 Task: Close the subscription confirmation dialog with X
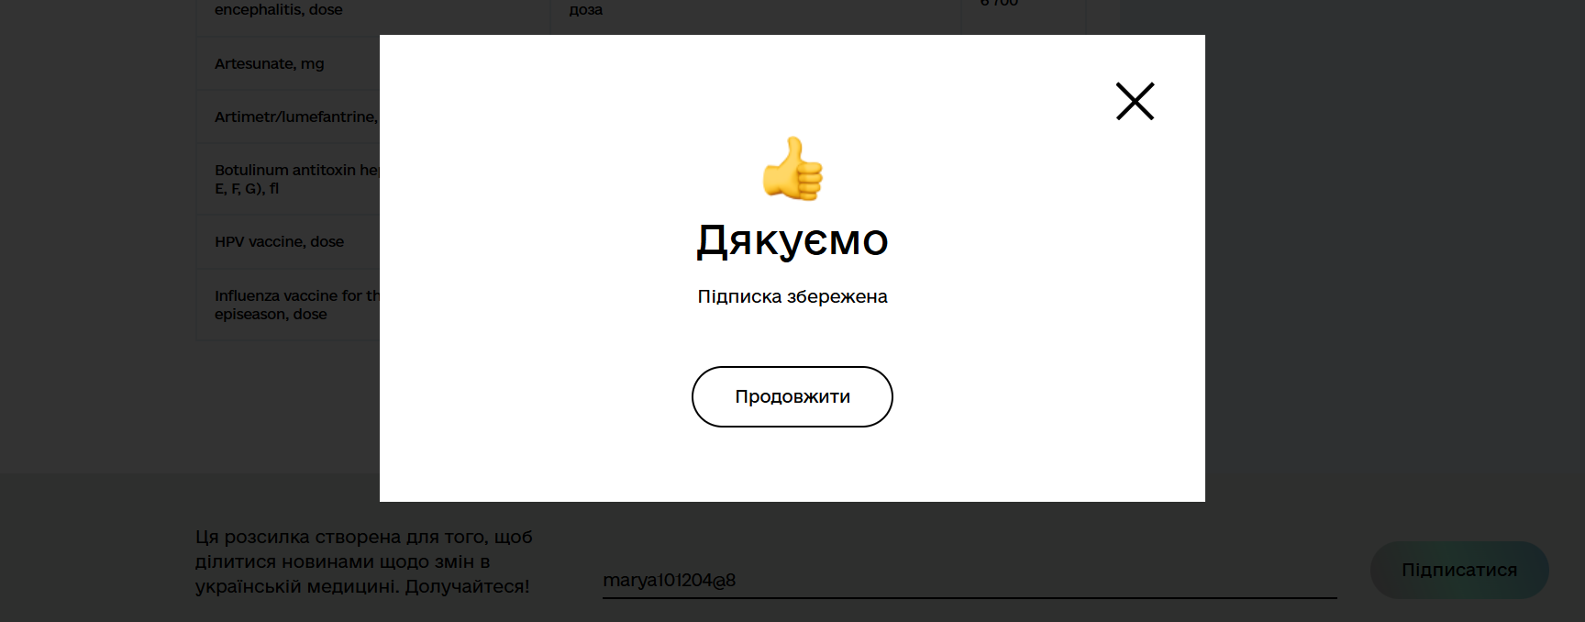pos(1135,101)
